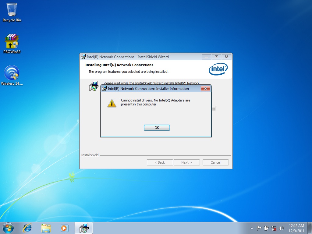This screenshot has width=312, height=234.
Task: Click OK in the installer information dialog
Action: click(157, 128)
